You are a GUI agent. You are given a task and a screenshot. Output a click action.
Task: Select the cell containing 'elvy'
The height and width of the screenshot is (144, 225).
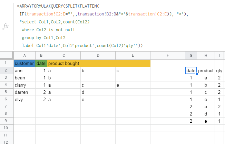tap(24, 99)
